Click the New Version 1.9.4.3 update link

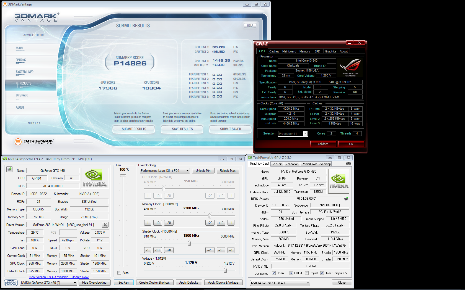(x=59, y=277)
